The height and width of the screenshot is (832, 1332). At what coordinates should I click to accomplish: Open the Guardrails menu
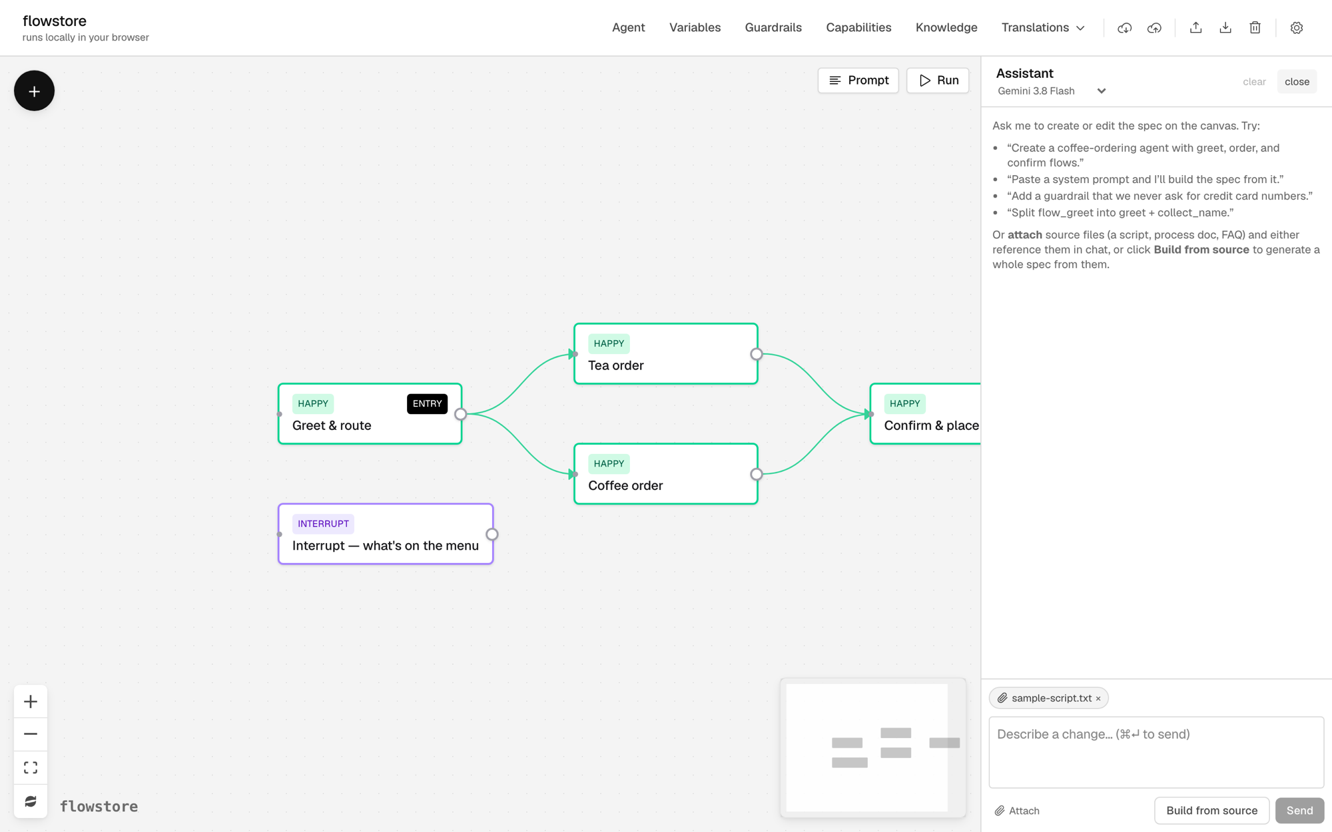coord(773,28)
